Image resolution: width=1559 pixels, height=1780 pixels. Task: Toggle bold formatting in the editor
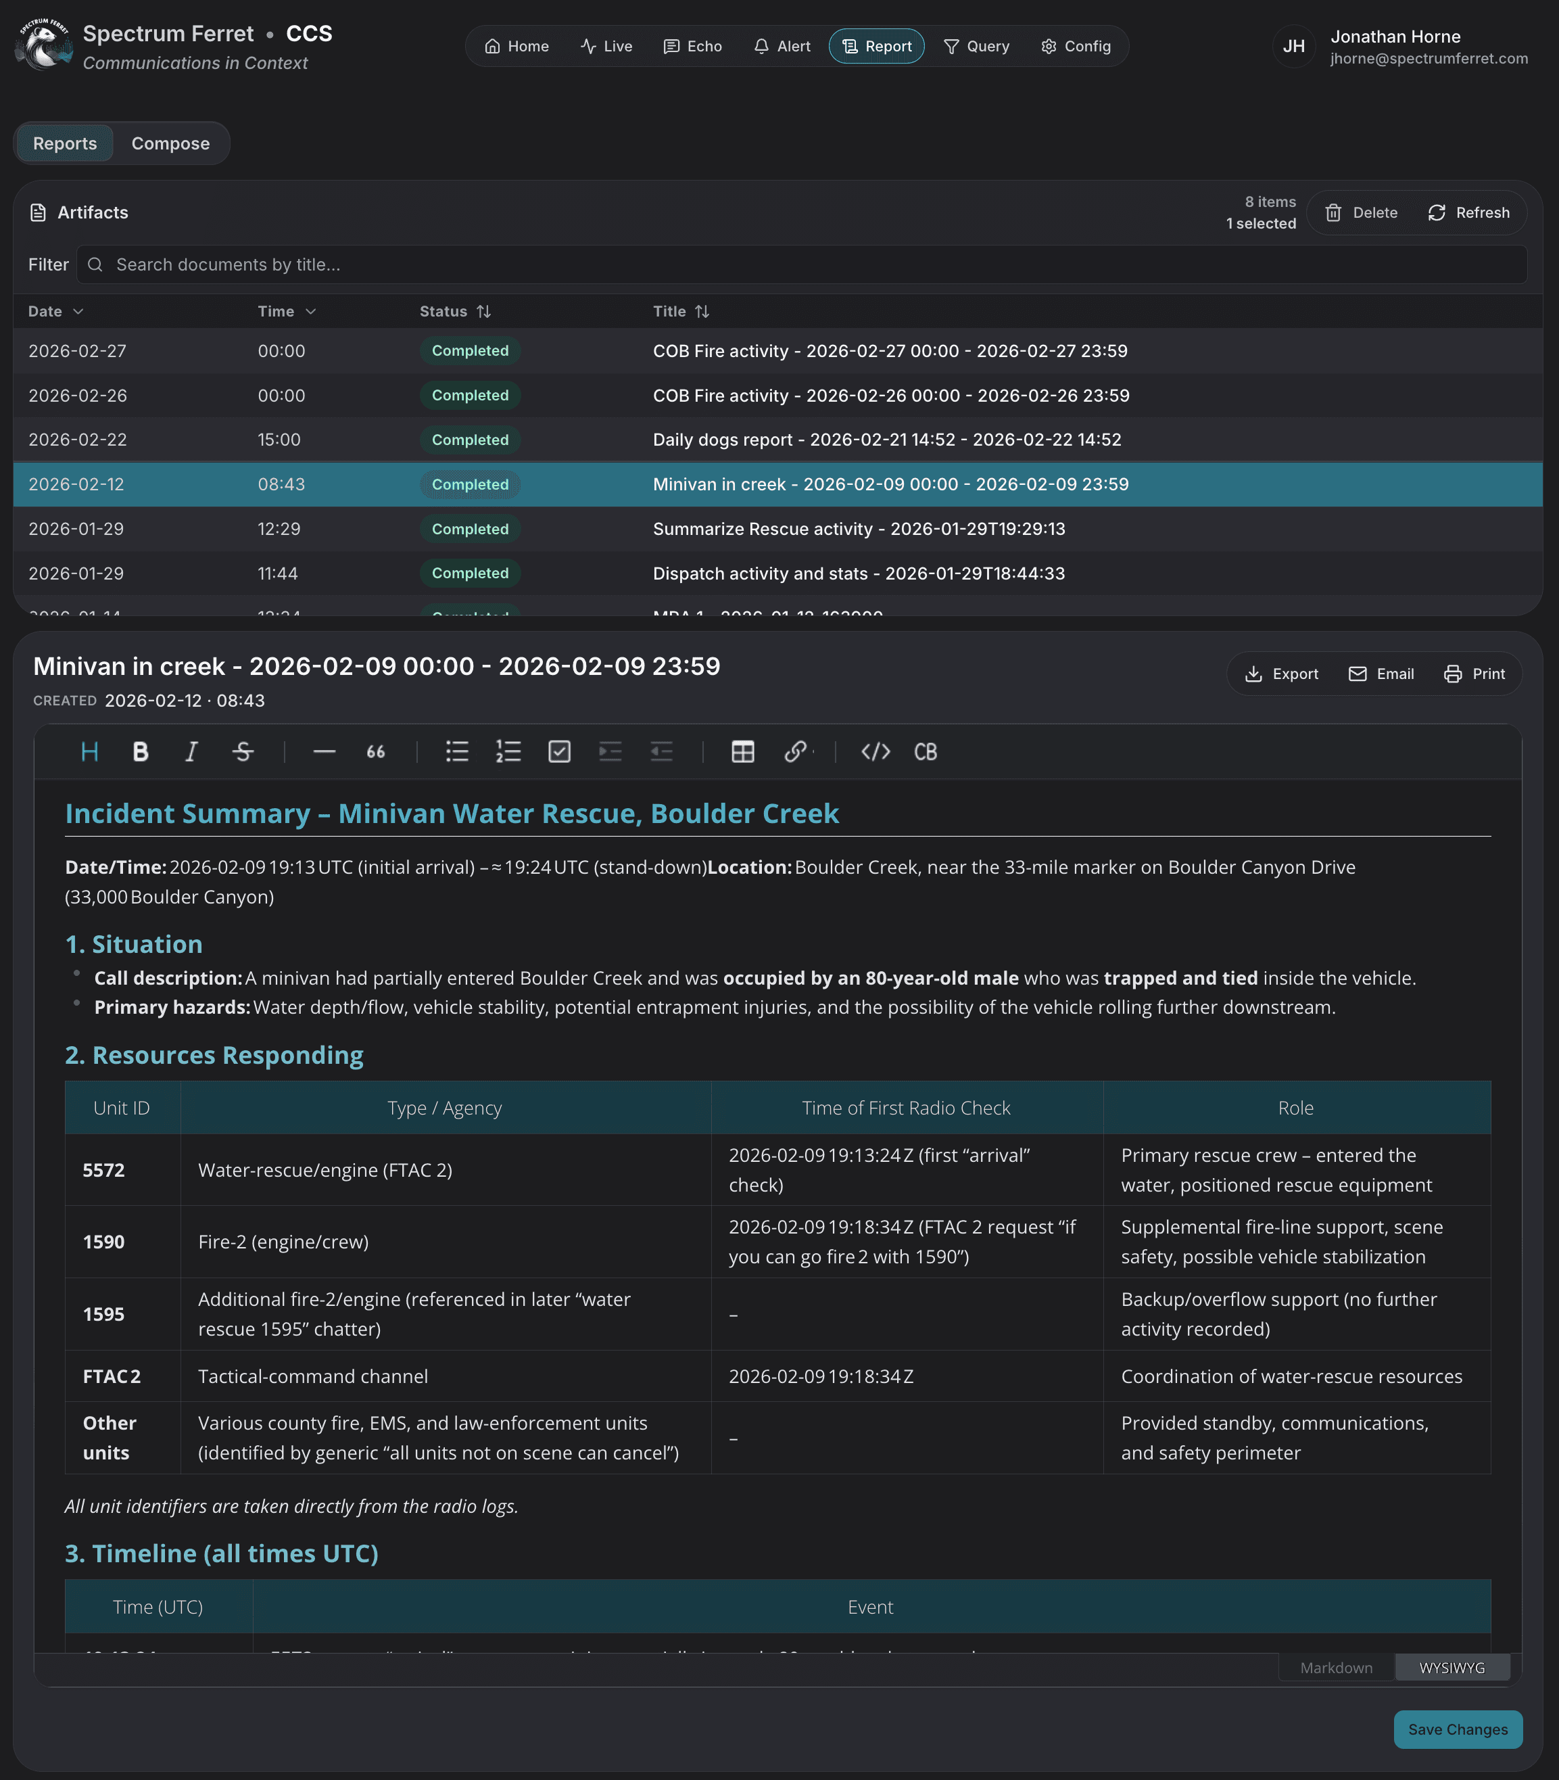[140, 752]
